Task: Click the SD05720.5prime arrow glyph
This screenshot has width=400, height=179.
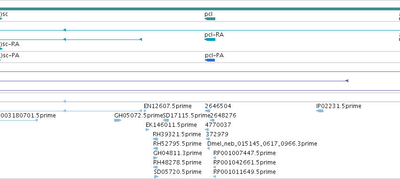Action: (156, 177)
